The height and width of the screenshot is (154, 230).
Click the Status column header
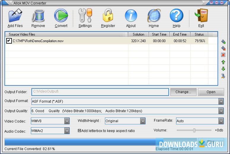[x=199, y=34]
